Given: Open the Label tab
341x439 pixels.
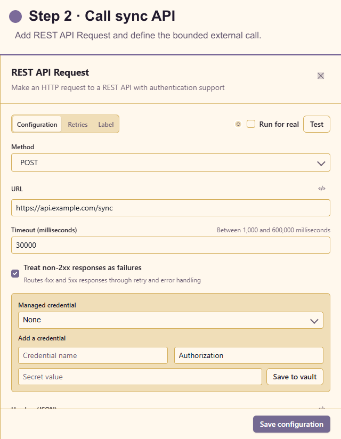Looking at the screenshot, I should [x=106, y=124].
